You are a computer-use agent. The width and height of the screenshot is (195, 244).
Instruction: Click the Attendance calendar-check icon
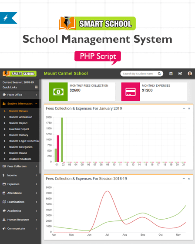tap(4, 193)
